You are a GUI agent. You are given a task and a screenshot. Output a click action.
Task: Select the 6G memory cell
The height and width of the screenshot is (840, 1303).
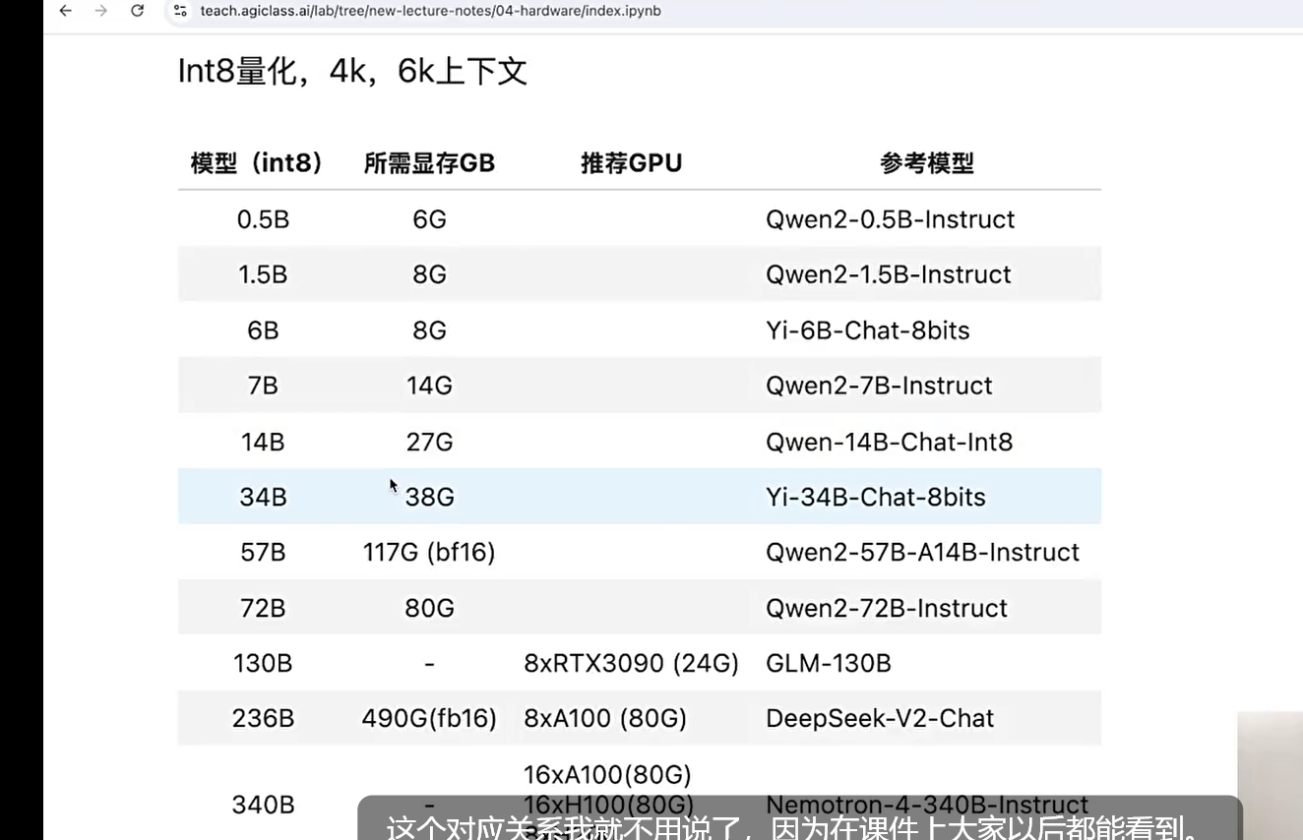pyautogui.click(x=429, y=219)
